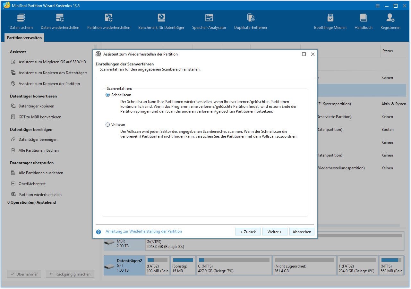Open the Daten sichern tool

pos(21,21)
